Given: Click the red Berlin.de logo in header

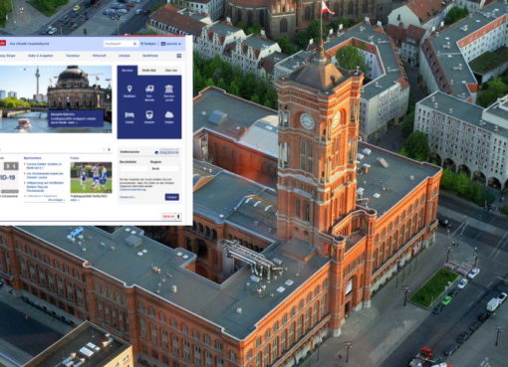Looking at the screenshot, I should click(3, 44).
